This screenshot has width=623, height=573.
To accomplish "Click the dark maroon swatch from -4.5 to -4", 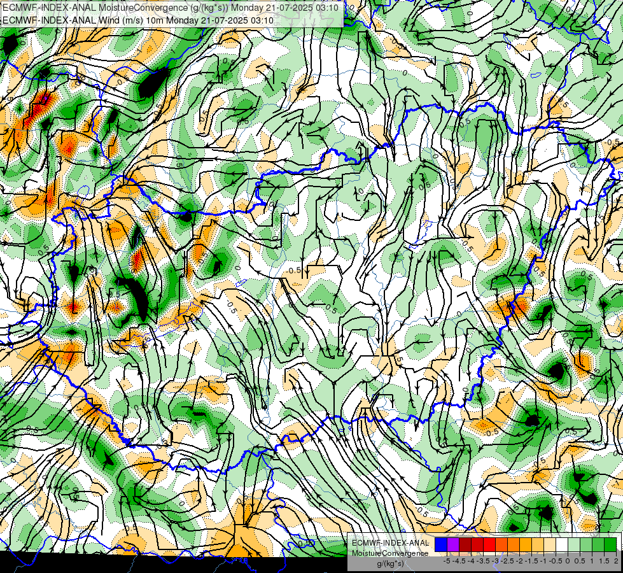I will click(x=465, y=544).
